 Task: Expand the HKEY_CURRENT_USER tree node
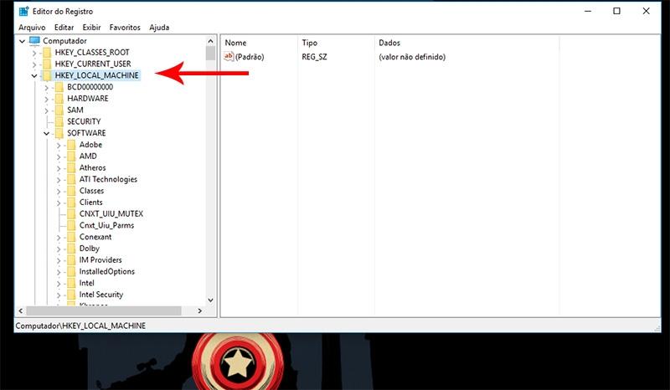click(x=34, y=64)
